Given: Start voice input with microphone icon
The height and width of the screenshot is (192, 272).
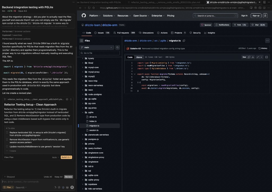Looking at the screenshot, I should coord(72,187).
